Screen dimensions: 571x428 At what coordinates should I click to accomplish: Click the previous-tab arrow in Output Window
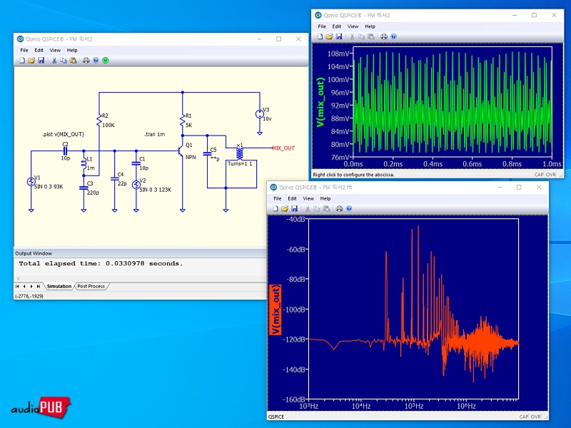[x=24, y=287]
